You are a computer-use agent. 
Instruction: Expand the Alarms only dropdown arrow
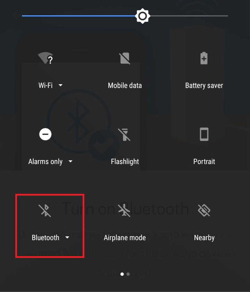[70, 161]
